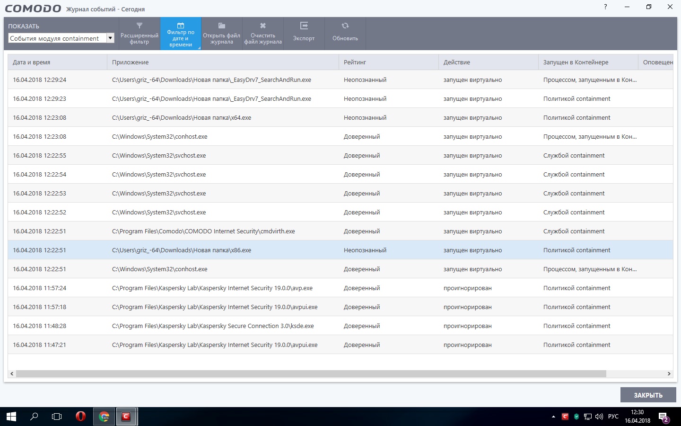Open the Advanced filter (Расширенный фильтр)
This screenshot has height=426, width=681.
coord(140,33)
